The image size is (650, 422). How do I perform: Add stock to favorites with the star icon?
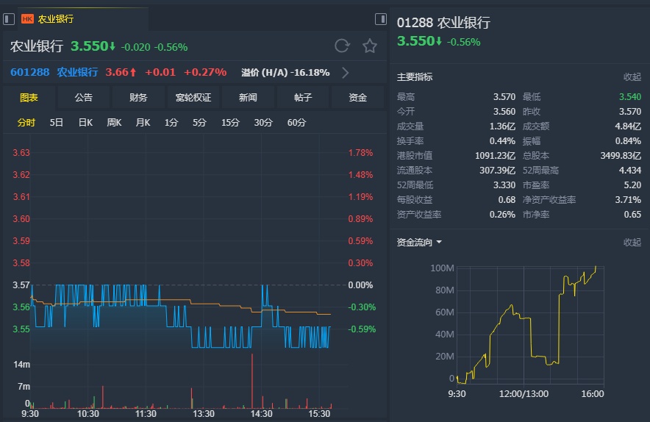pos(370,46)
